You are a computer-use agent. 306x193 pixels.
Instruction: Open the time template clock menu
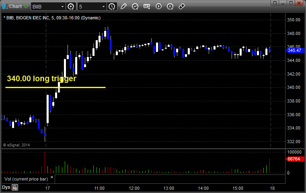[112, 6]
